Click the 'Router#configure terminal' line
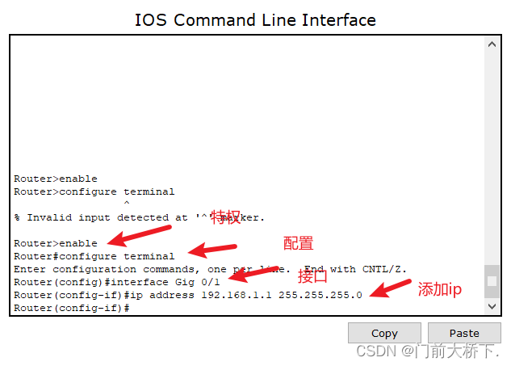511x366 pixels. (x=94, y=256)
